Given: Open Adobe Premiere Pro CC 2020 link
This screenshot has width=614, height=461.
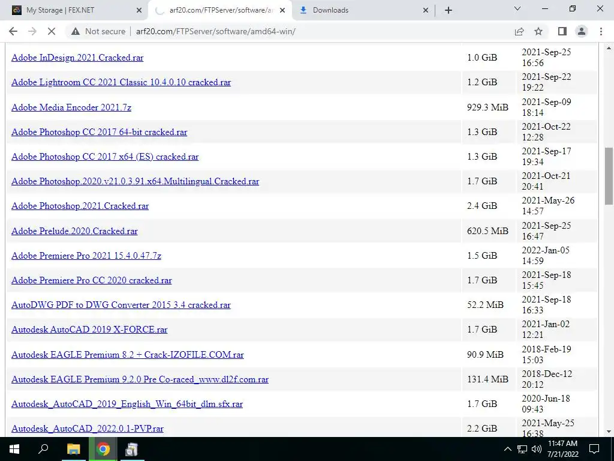Looking at the screenshot, I should point(92,281).
